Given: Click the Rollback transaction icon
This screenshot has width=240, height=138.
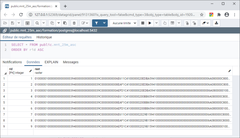Looking at the screenshot, I should click(194, 23).
